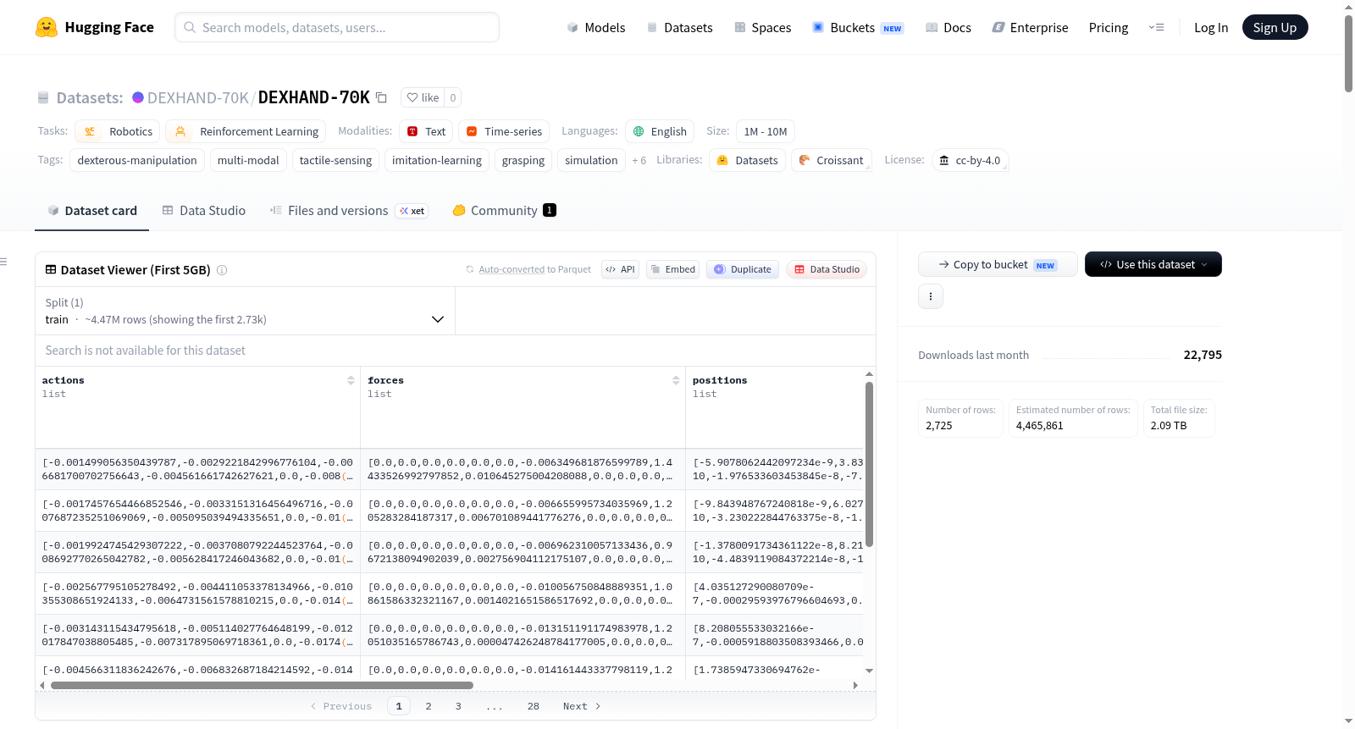Open the Buckets nav item

point(858,27)
